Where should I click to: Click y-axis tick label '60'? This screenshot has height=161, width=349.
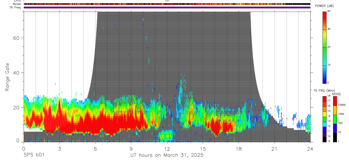17,38
